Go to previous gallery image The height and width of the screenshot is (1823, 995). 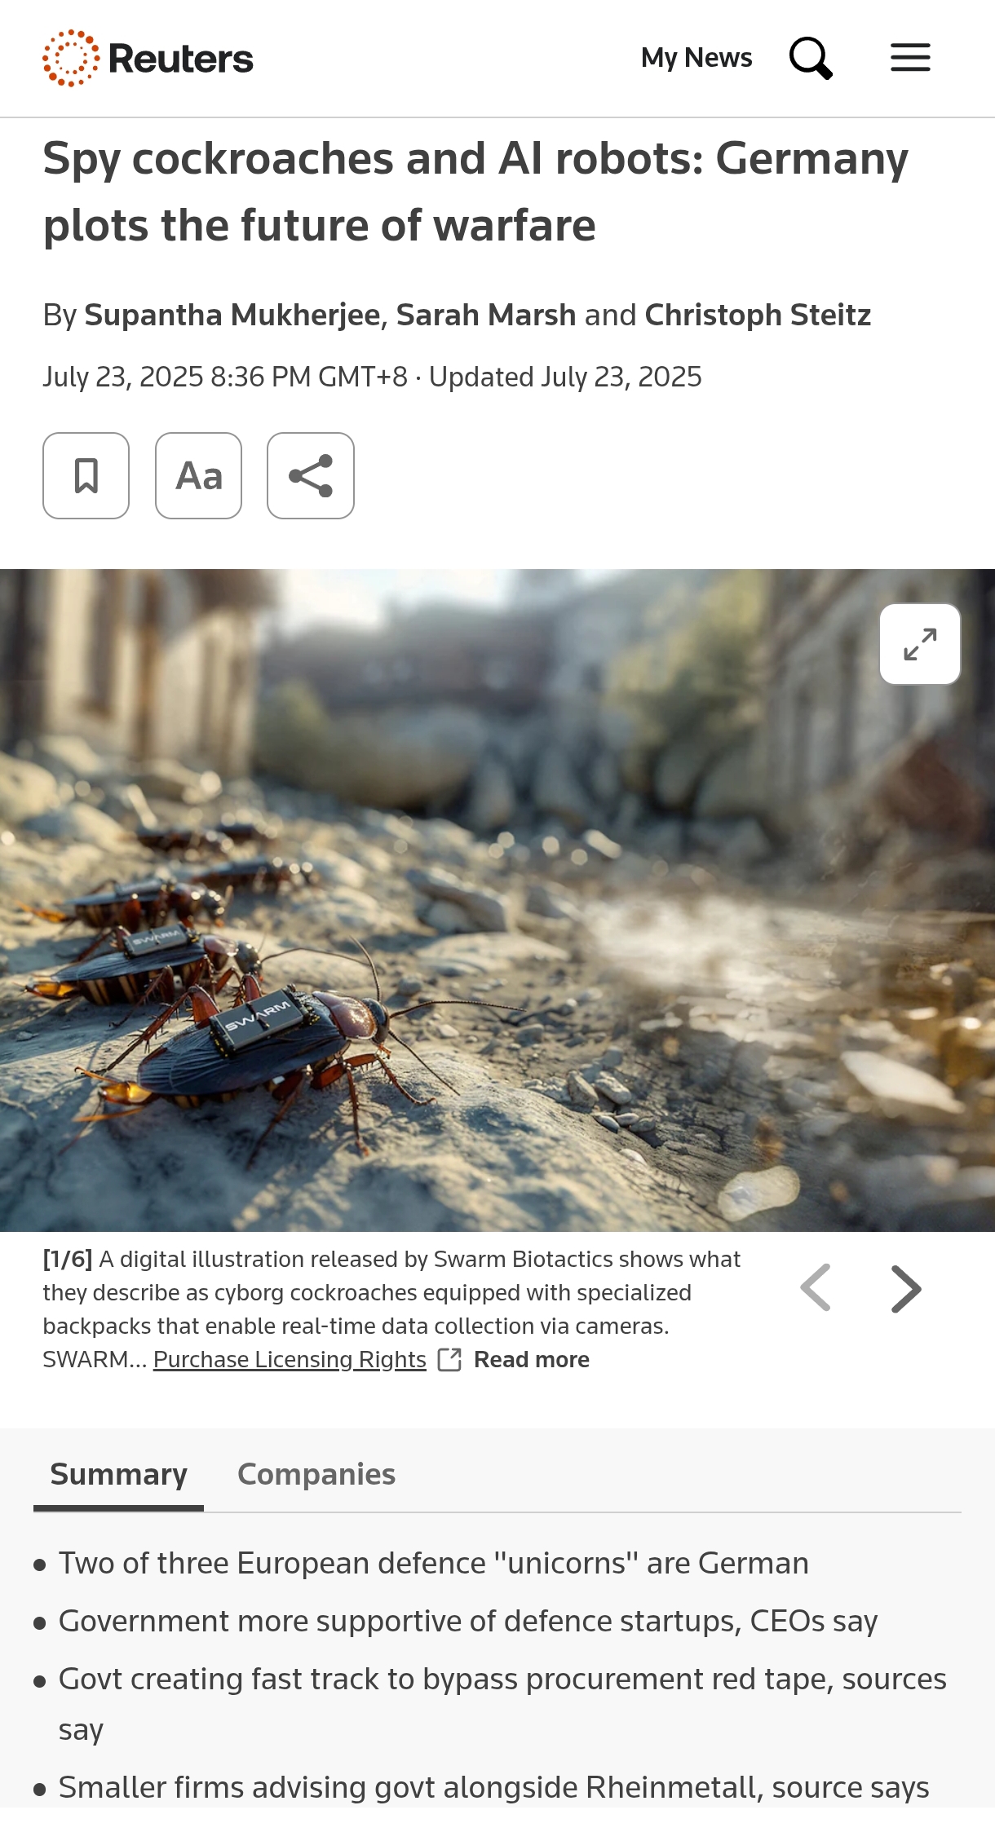pyautogui.click(x=816, y=1288)
